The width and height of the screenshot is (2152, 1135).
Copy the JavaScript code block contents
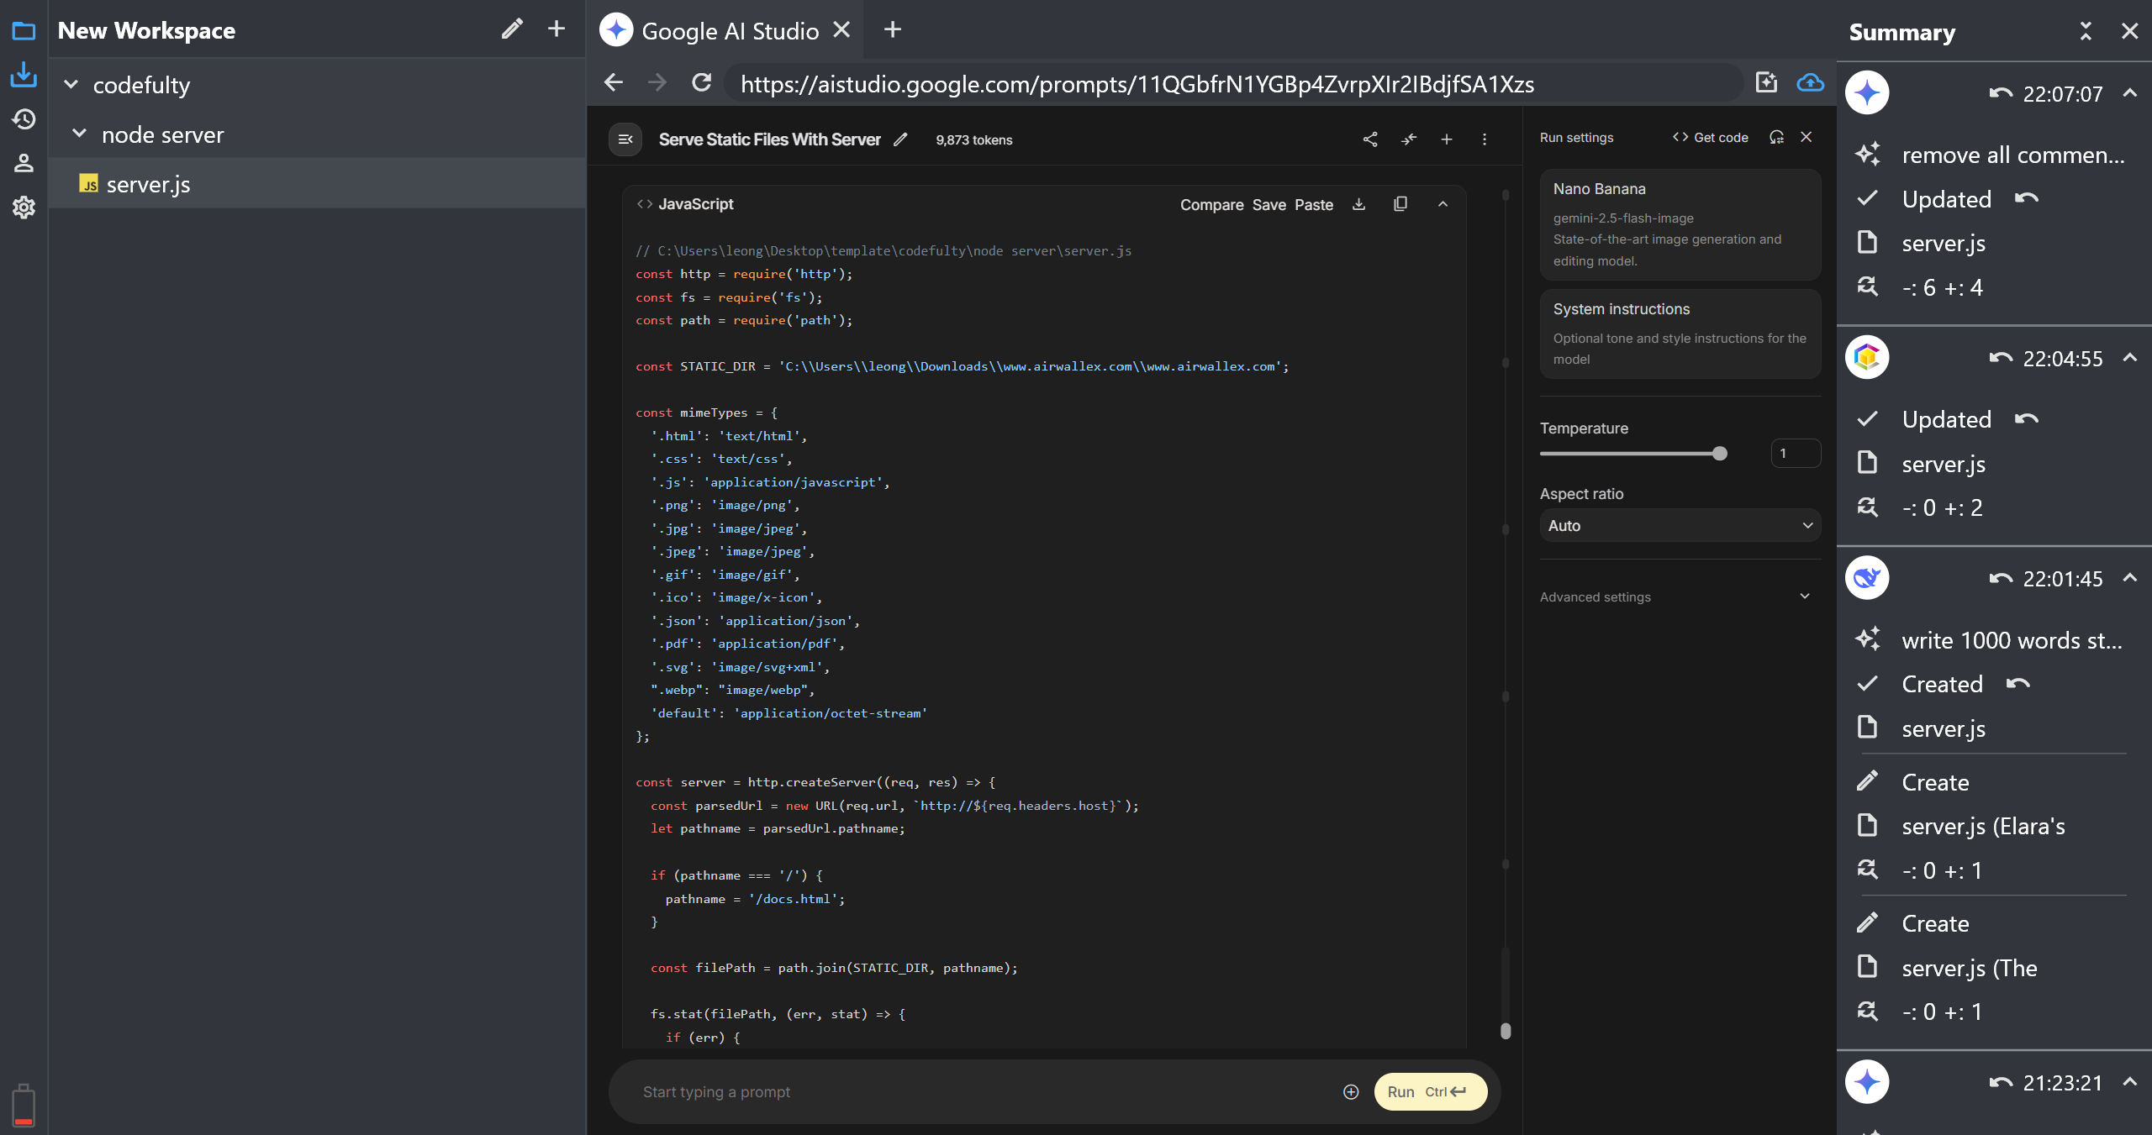pyautogui.click(x=1400, y=204)
